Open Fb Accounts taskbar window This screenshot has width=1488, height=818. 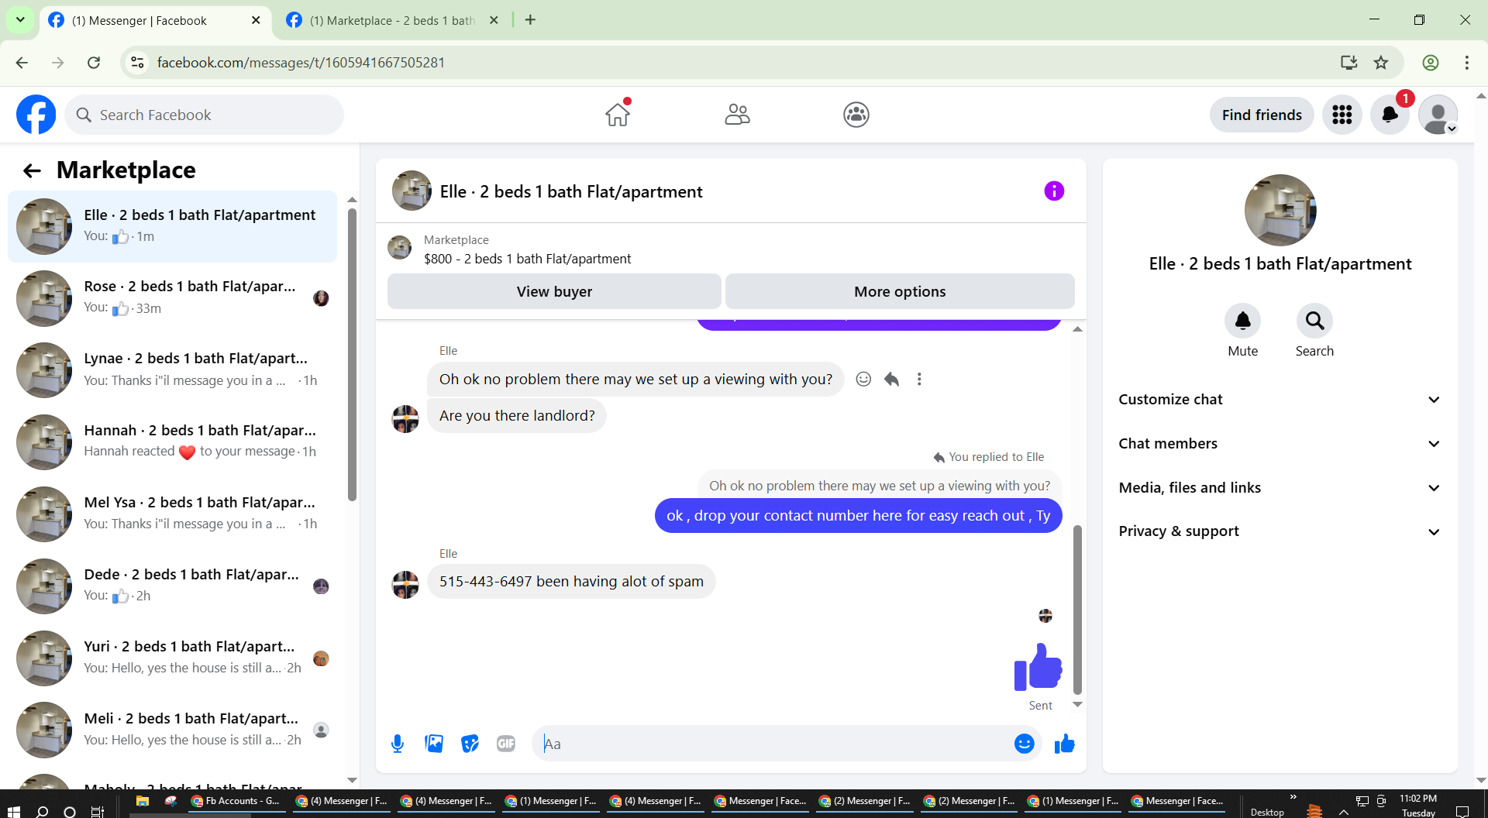point(236,802)
